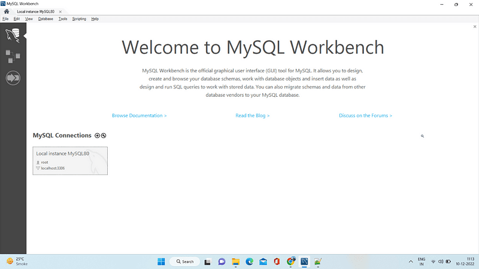Launch Microsoft Edge from the taskbar

[249, 262]
